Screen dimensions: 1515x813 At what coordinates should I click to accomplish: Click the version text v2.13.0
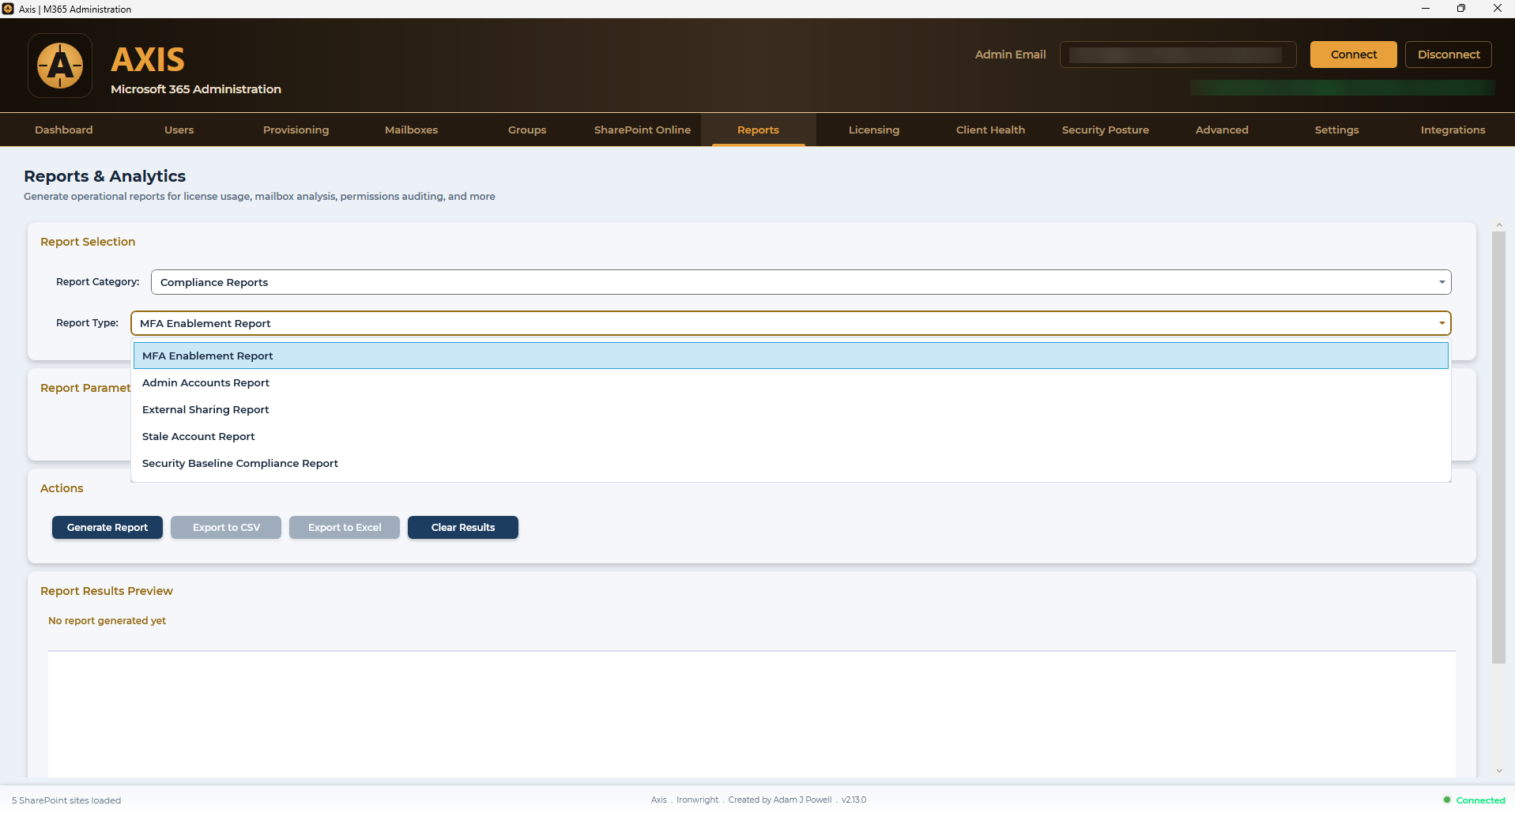[x=854, y=800]
